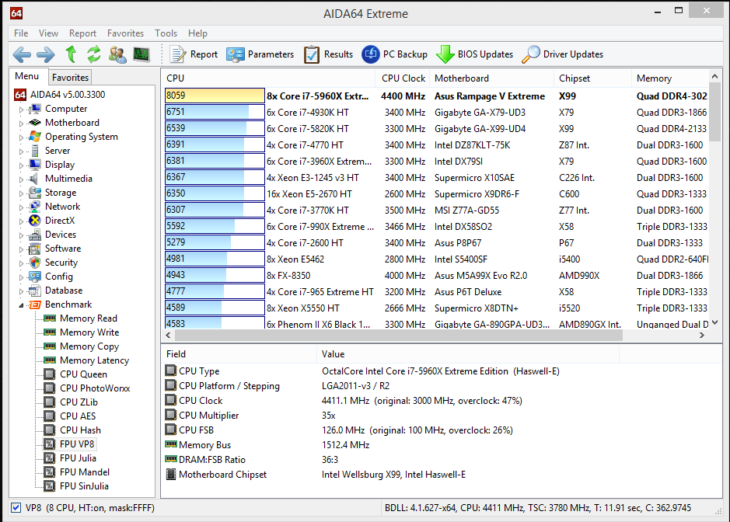This screenshot has height=522, width=730.
Task: Open the Tools menu
Action: pos(166,33)
